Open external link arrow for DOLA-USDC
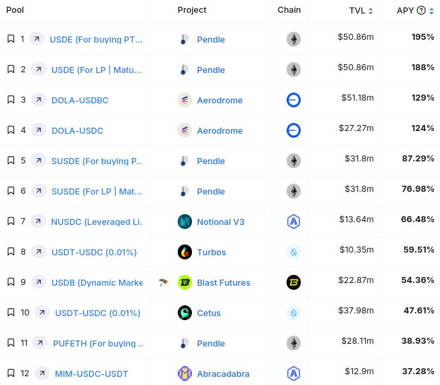The width and height of the screenshot is (440, 385). click(x=39, y=130)
